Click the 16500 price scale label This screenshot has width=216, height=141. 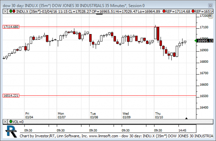204,96
